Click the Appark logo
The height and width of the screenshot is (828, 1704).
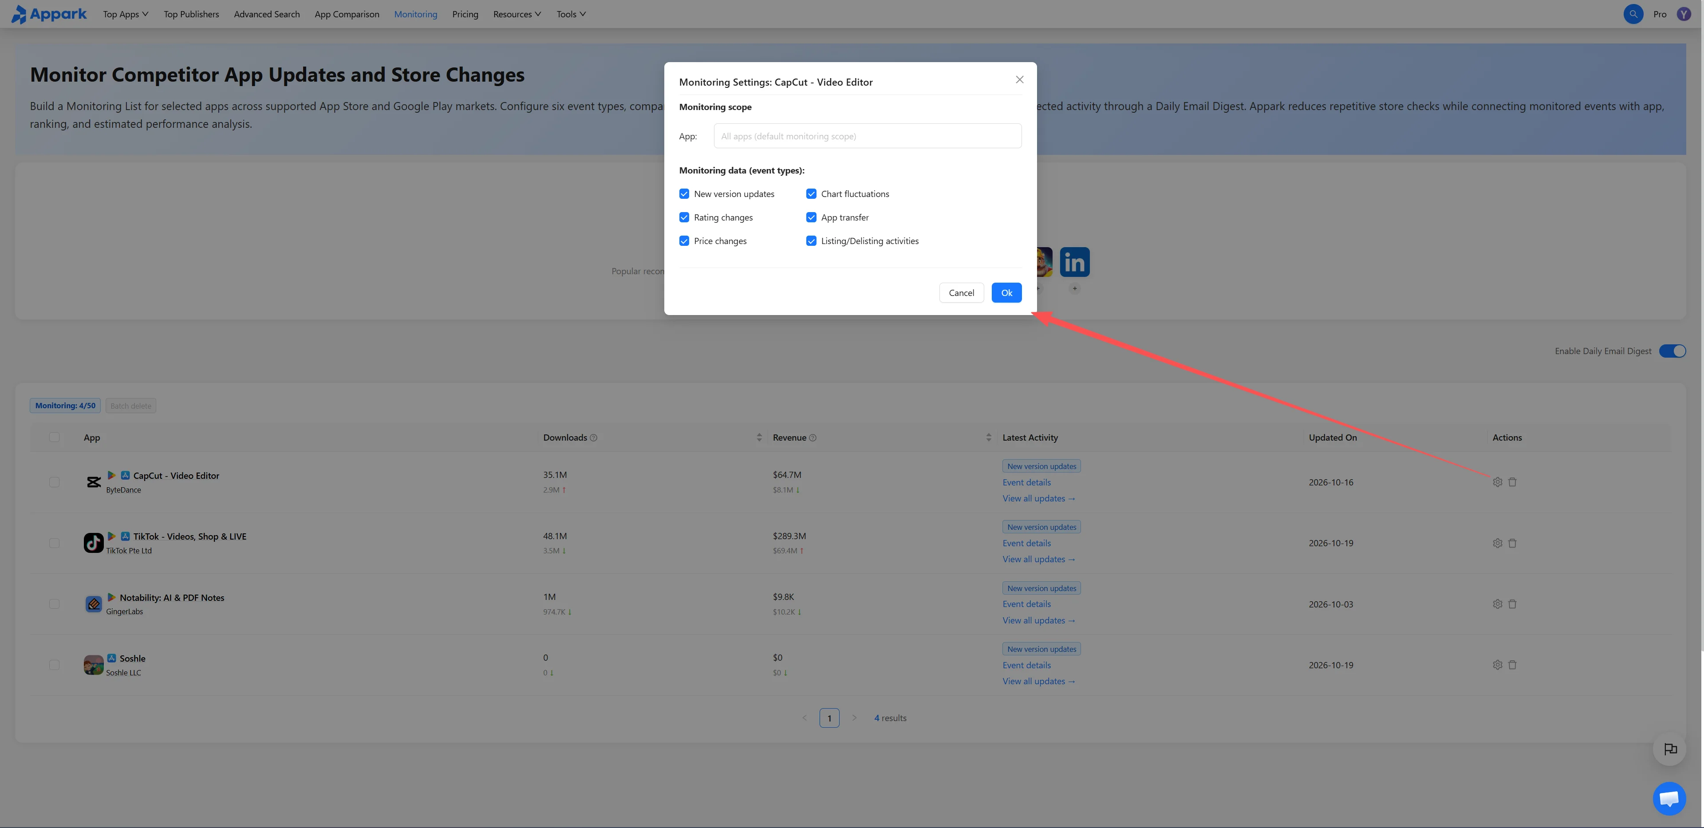49,14
